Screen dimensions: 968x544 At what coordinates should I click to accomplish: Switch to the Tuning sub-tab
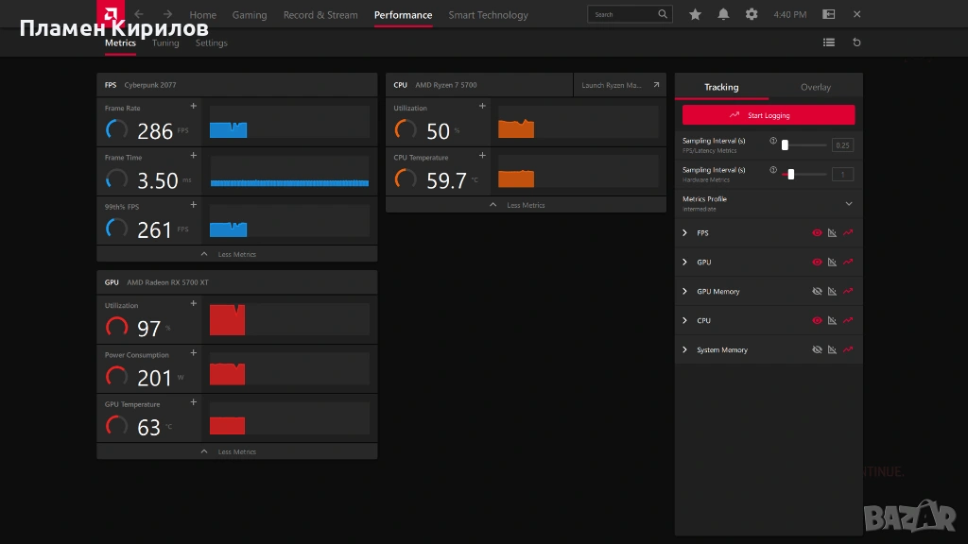[x=165, y=43]
